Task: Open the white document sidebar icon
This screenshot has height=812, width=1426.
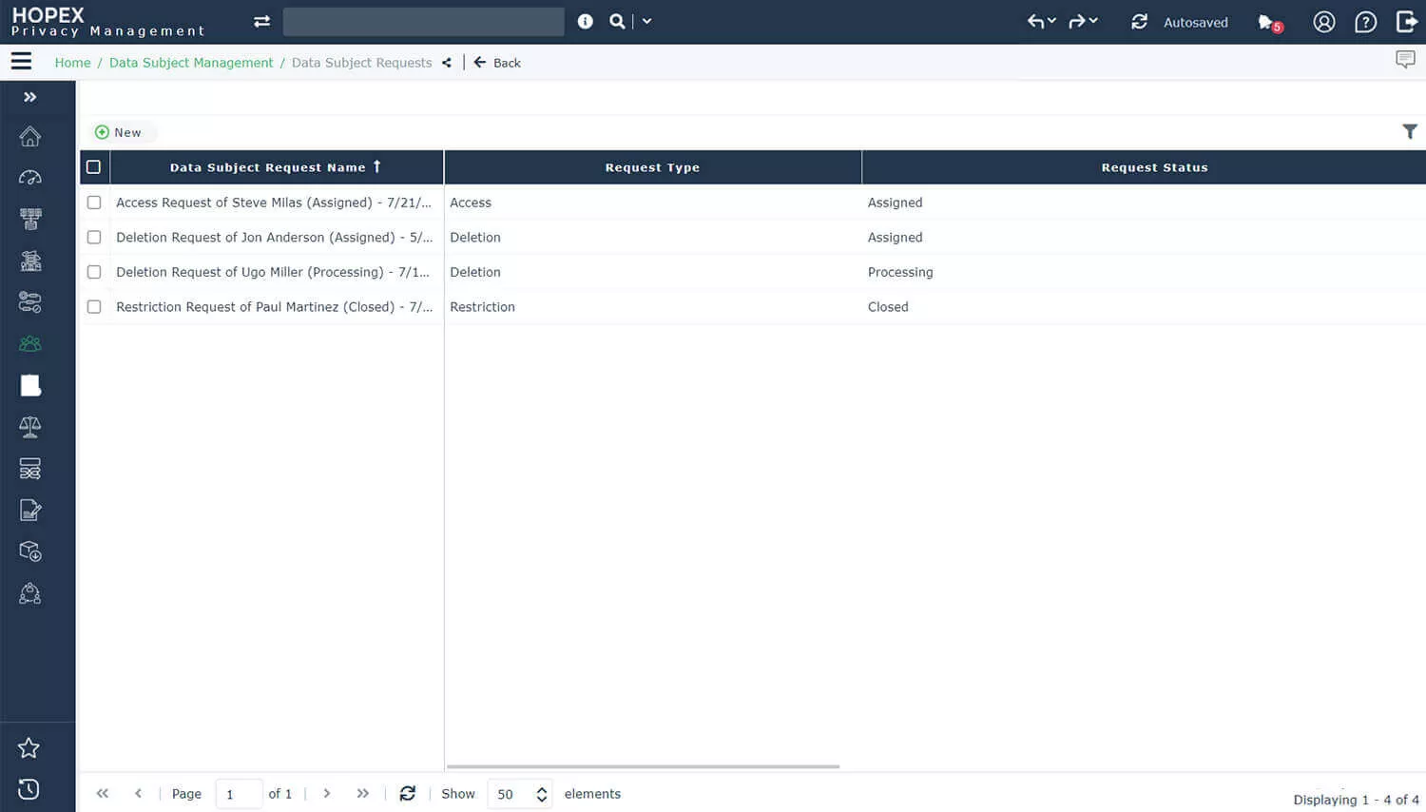Action: [x=30, y=385]
